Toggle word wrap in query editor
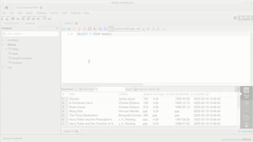Image resolution: width=253 pixels, height=142 pixels. point(163,29)
